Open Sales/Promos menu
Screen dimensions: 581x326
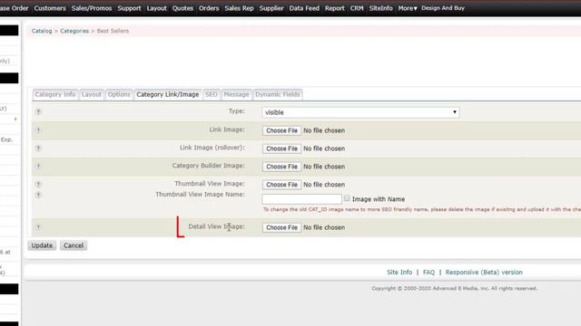(x=92, y=8)
